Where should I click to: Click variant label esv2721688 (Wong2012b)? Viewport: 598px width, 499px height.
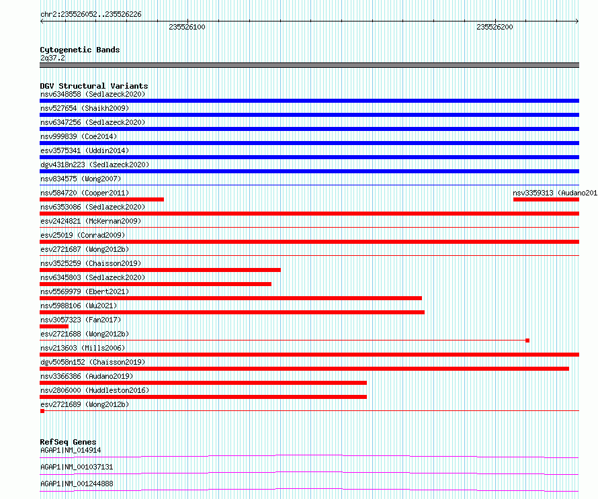(85, 334)
